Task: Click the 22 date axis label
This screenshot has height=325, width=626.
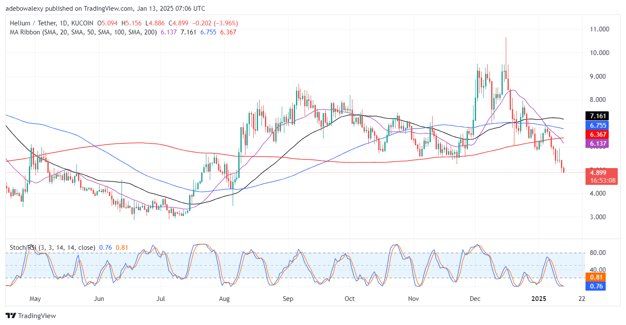Action: pyautogui.click(x=582, y=299)
